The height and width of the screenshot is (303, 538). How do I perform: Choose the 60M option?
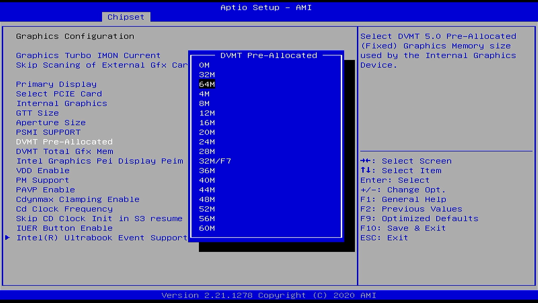(207, 228)
